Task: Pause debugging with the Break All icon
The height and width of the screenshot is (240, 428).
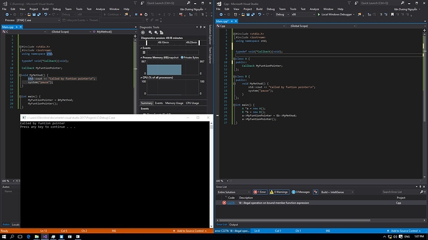Action: 136,14
